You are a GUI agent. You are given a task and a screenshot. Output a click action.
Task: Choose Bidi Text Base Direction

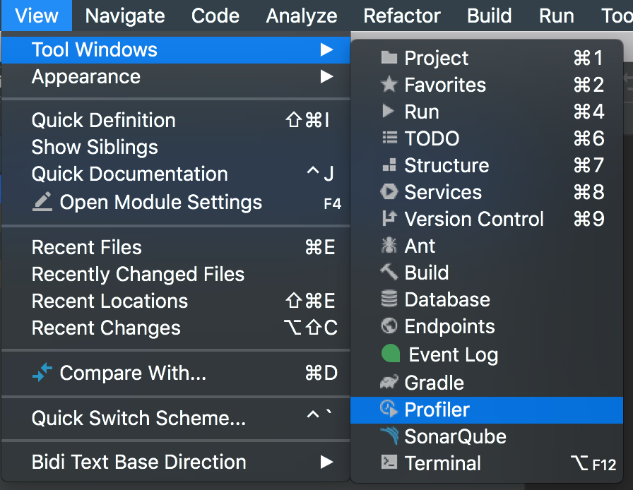pos(176,462)
